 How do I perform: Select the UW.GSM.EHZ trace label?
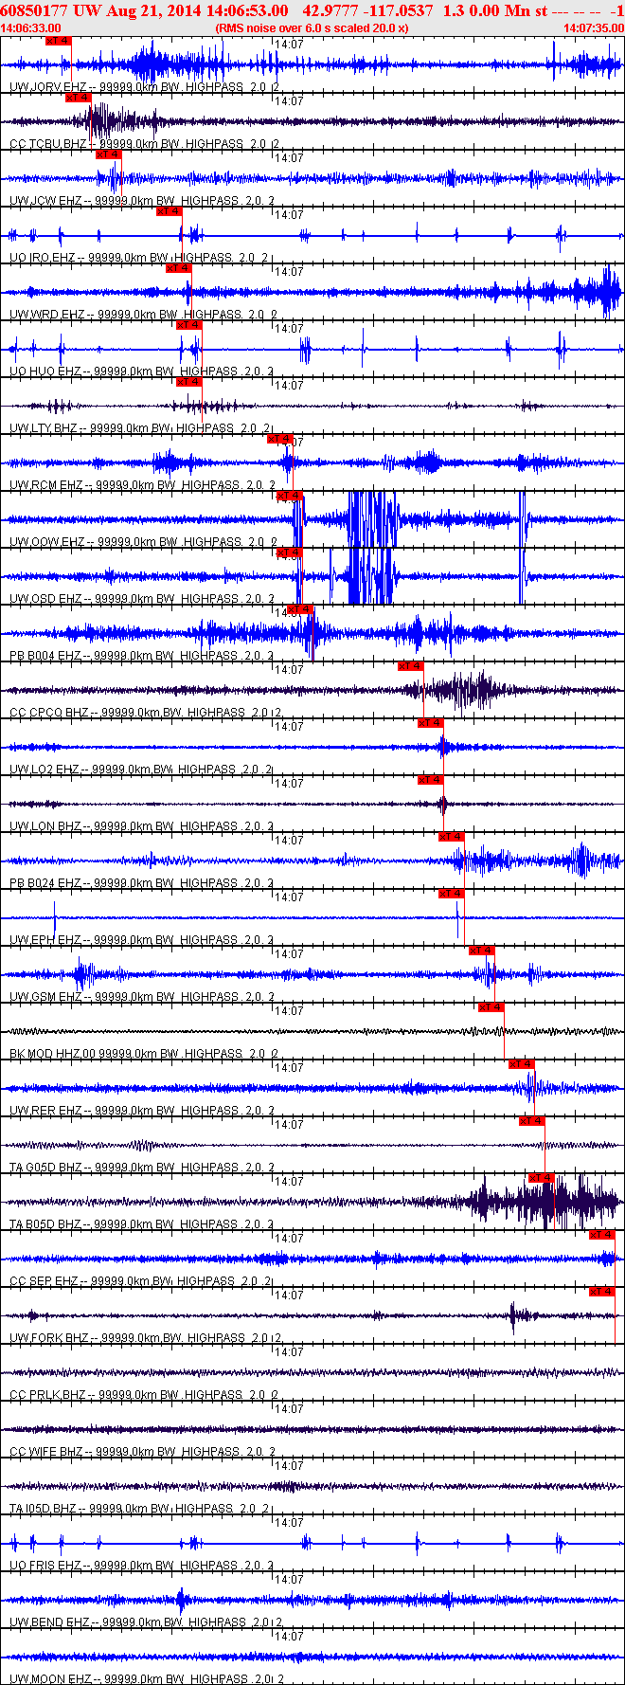click(x=46, y=997)
